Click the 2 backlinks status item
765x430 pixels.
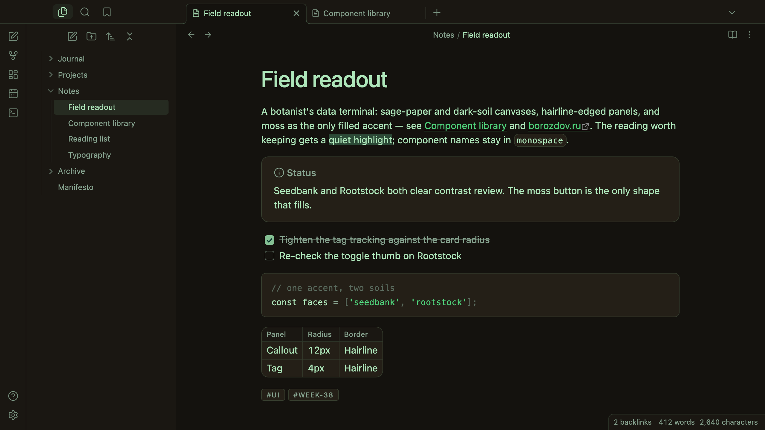(x=632, y=422)
